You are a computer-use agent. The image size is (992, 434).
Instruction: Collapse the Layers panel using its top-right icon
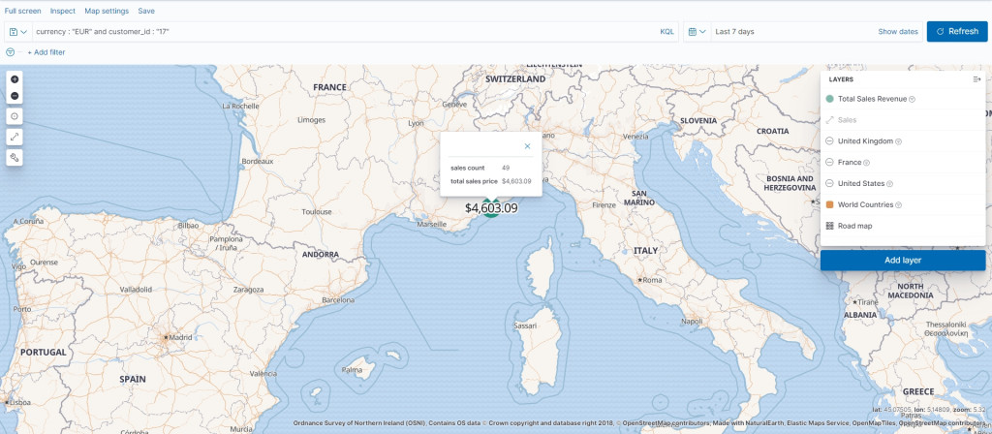[976, 79]
